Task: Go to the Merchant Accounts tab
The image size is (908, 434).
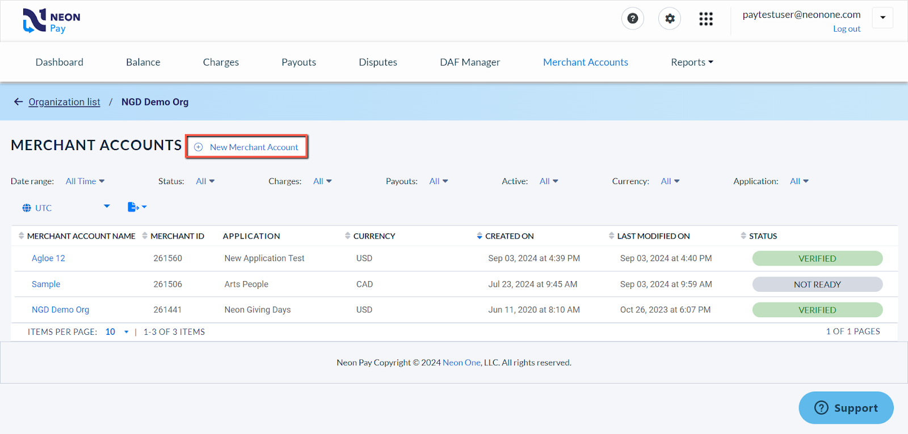Action: click(586, 62)
